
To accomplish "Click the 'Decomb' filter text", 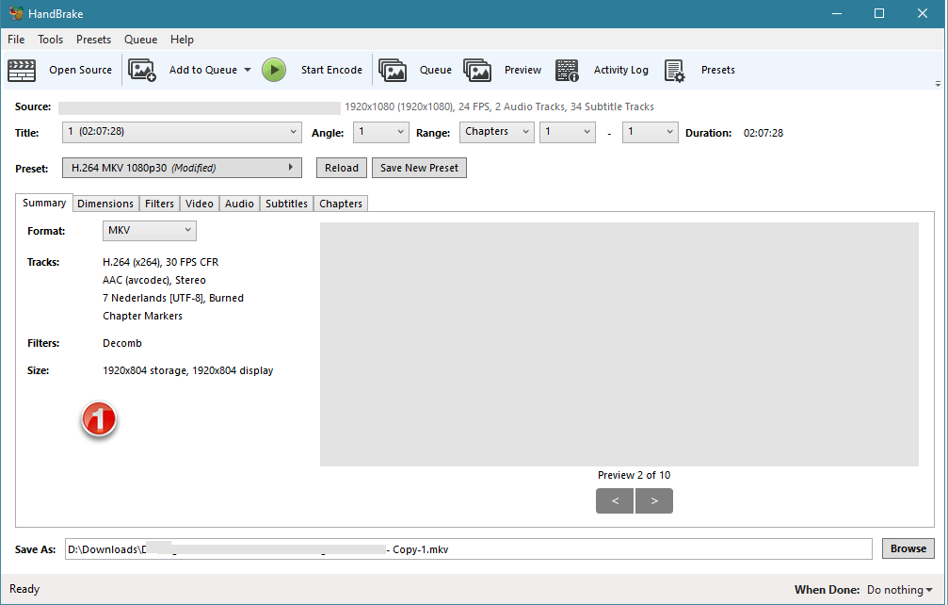I will pos(122,343).
